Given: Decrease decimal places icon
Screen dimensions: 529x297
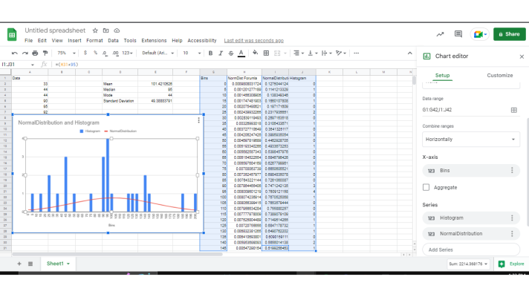Looking at the screenshot, I should tap(105, 53).
